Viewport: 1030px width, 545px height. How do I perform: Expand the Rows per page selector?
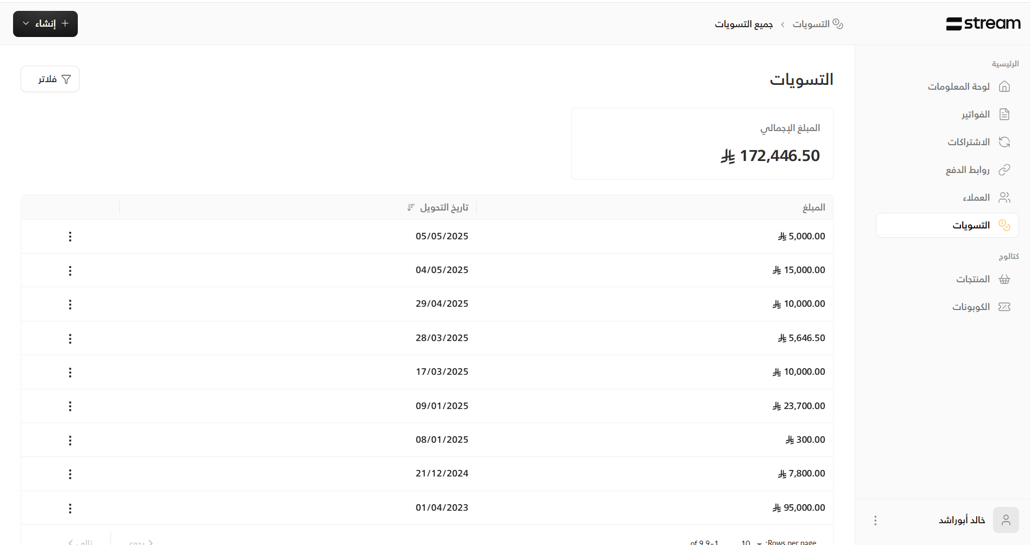point(751,542)
